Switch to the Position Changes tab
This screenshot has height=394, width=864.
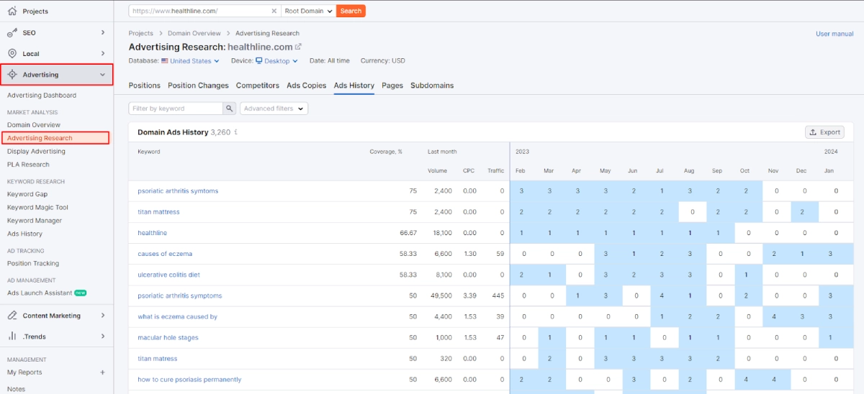point(198,86)
